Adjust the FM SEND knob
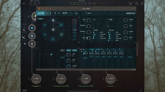 (x=126, y=20)
